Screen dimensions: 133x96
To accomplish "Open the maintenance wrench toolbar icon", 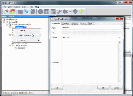I will click(59, 12).
